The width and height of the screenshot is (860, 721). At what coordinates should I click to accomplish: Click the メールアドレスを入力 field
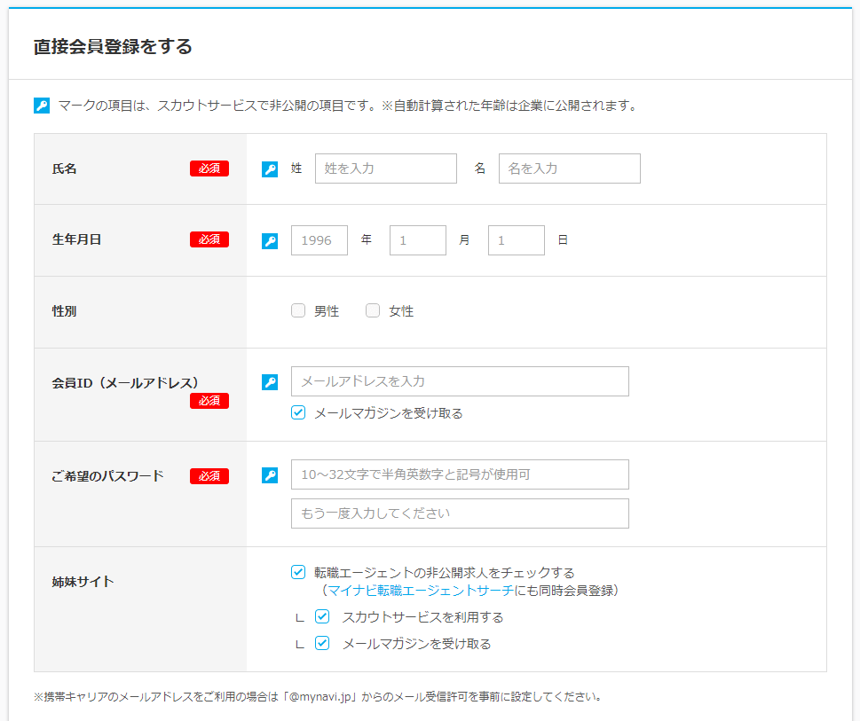[x=460, y=381]
